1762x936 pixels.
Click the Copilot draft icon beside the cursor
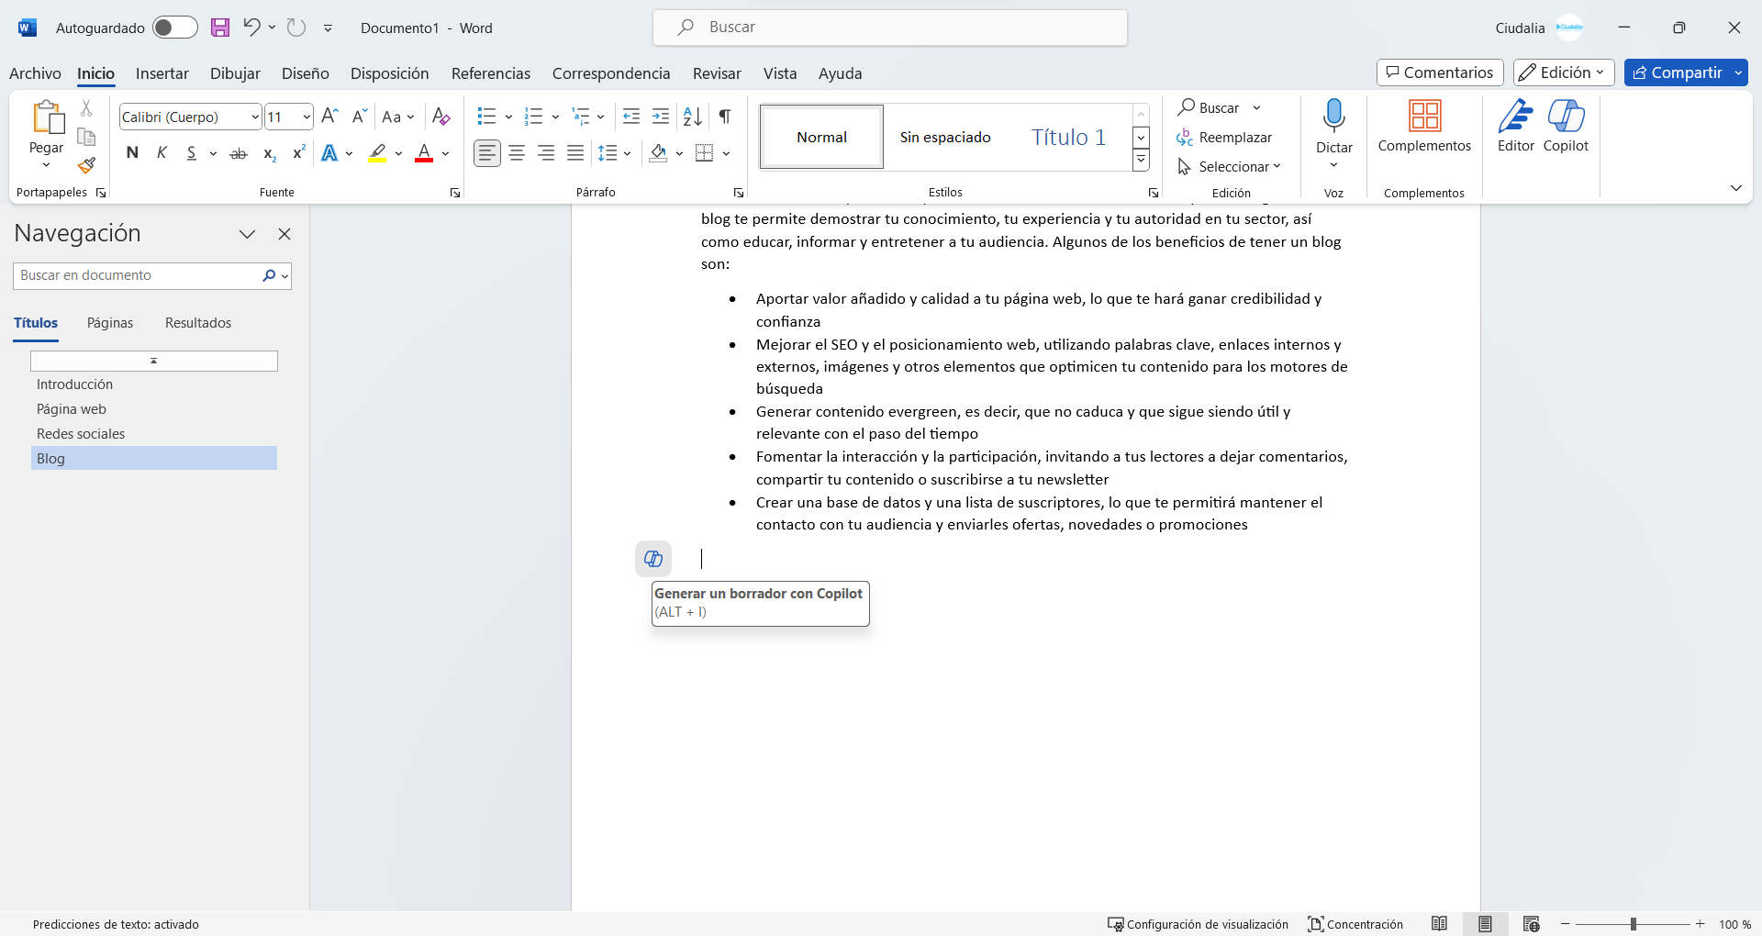652,559
